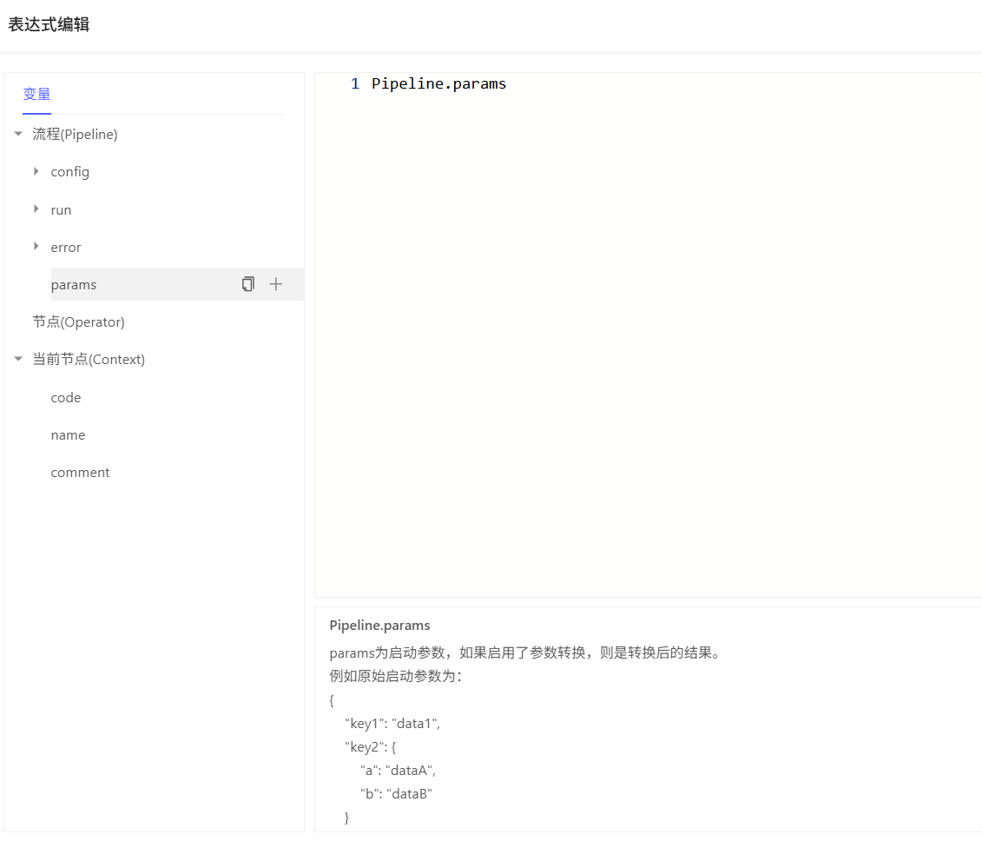This screenshot has height=848, width=982.
Task: Click line number 1 in editor gutter
Action: point(354,84)
